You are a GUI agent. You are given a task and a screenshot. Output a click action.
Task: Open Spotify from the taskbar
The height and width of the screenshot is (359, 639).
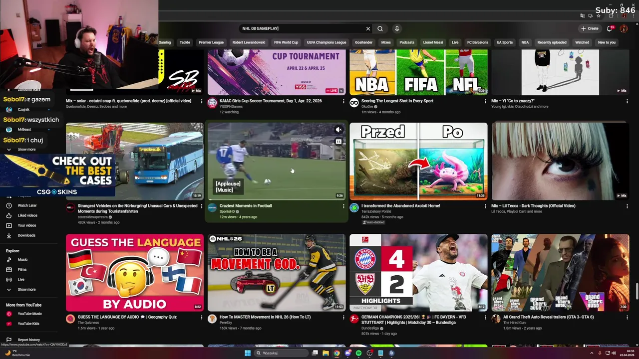point(358,353)
